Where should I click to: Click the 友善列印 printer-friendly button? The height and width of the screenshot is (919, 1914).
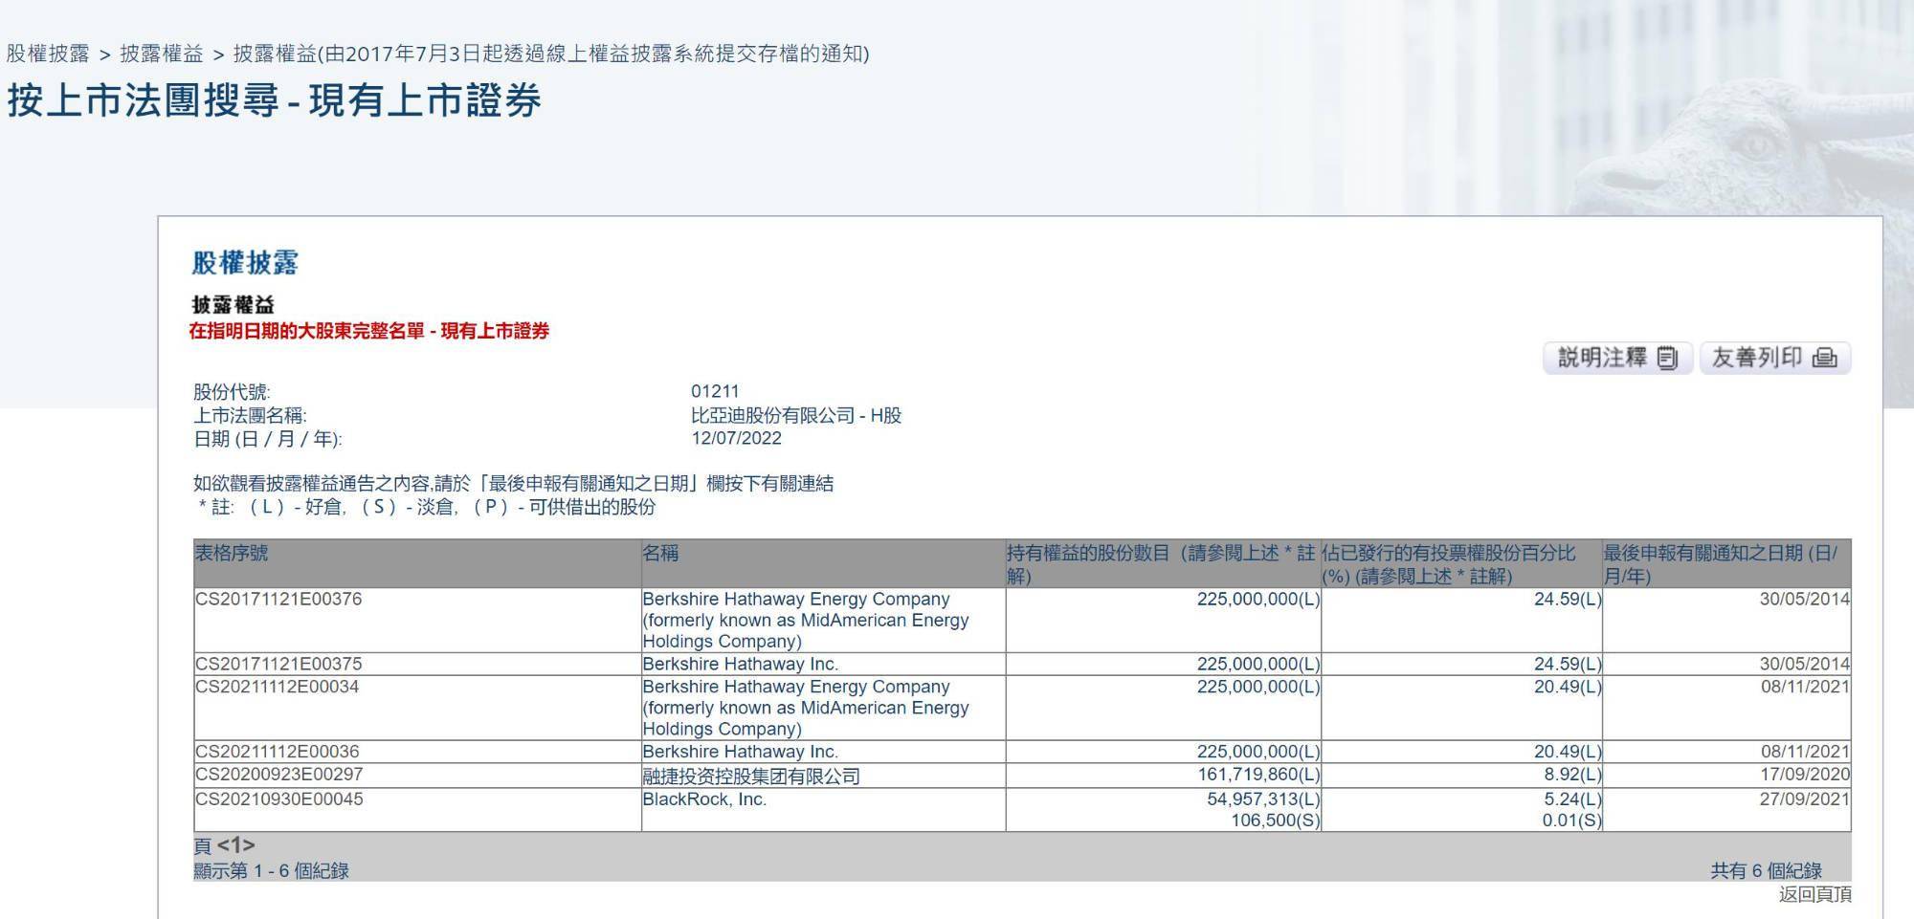pos(1775,358)
